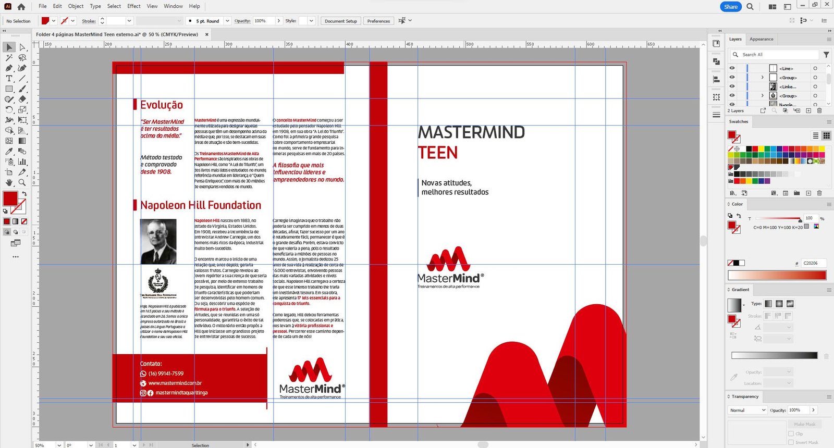Select the Gradient tool in toolbox

point(22,141)
